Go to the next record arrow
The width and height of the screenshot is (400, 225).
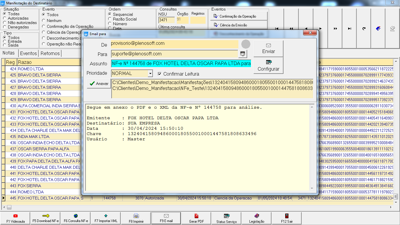(x=321, y=28)
